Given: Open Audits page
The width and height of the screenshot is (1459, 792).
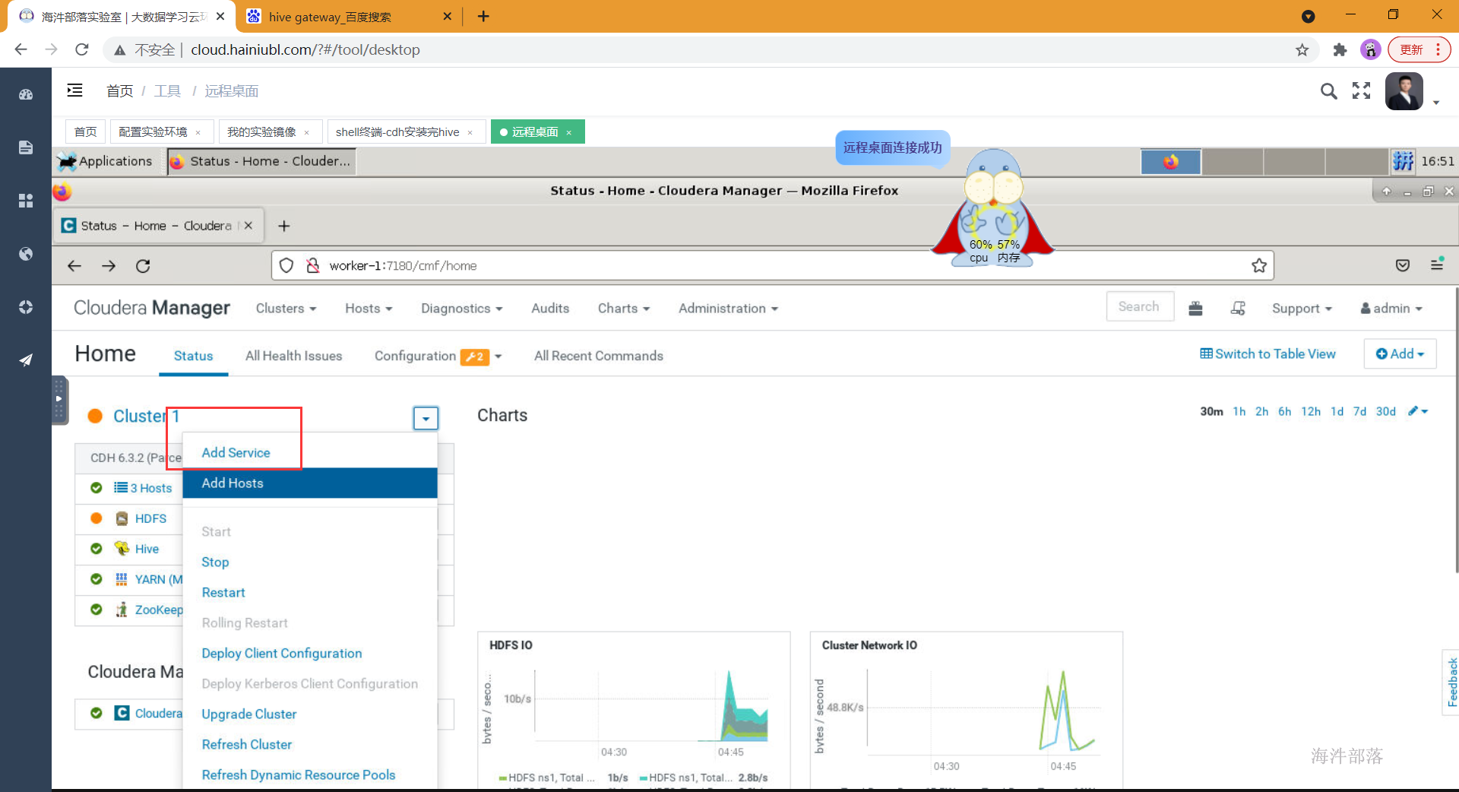Looking at the screenshot, I should pos(550,308).
